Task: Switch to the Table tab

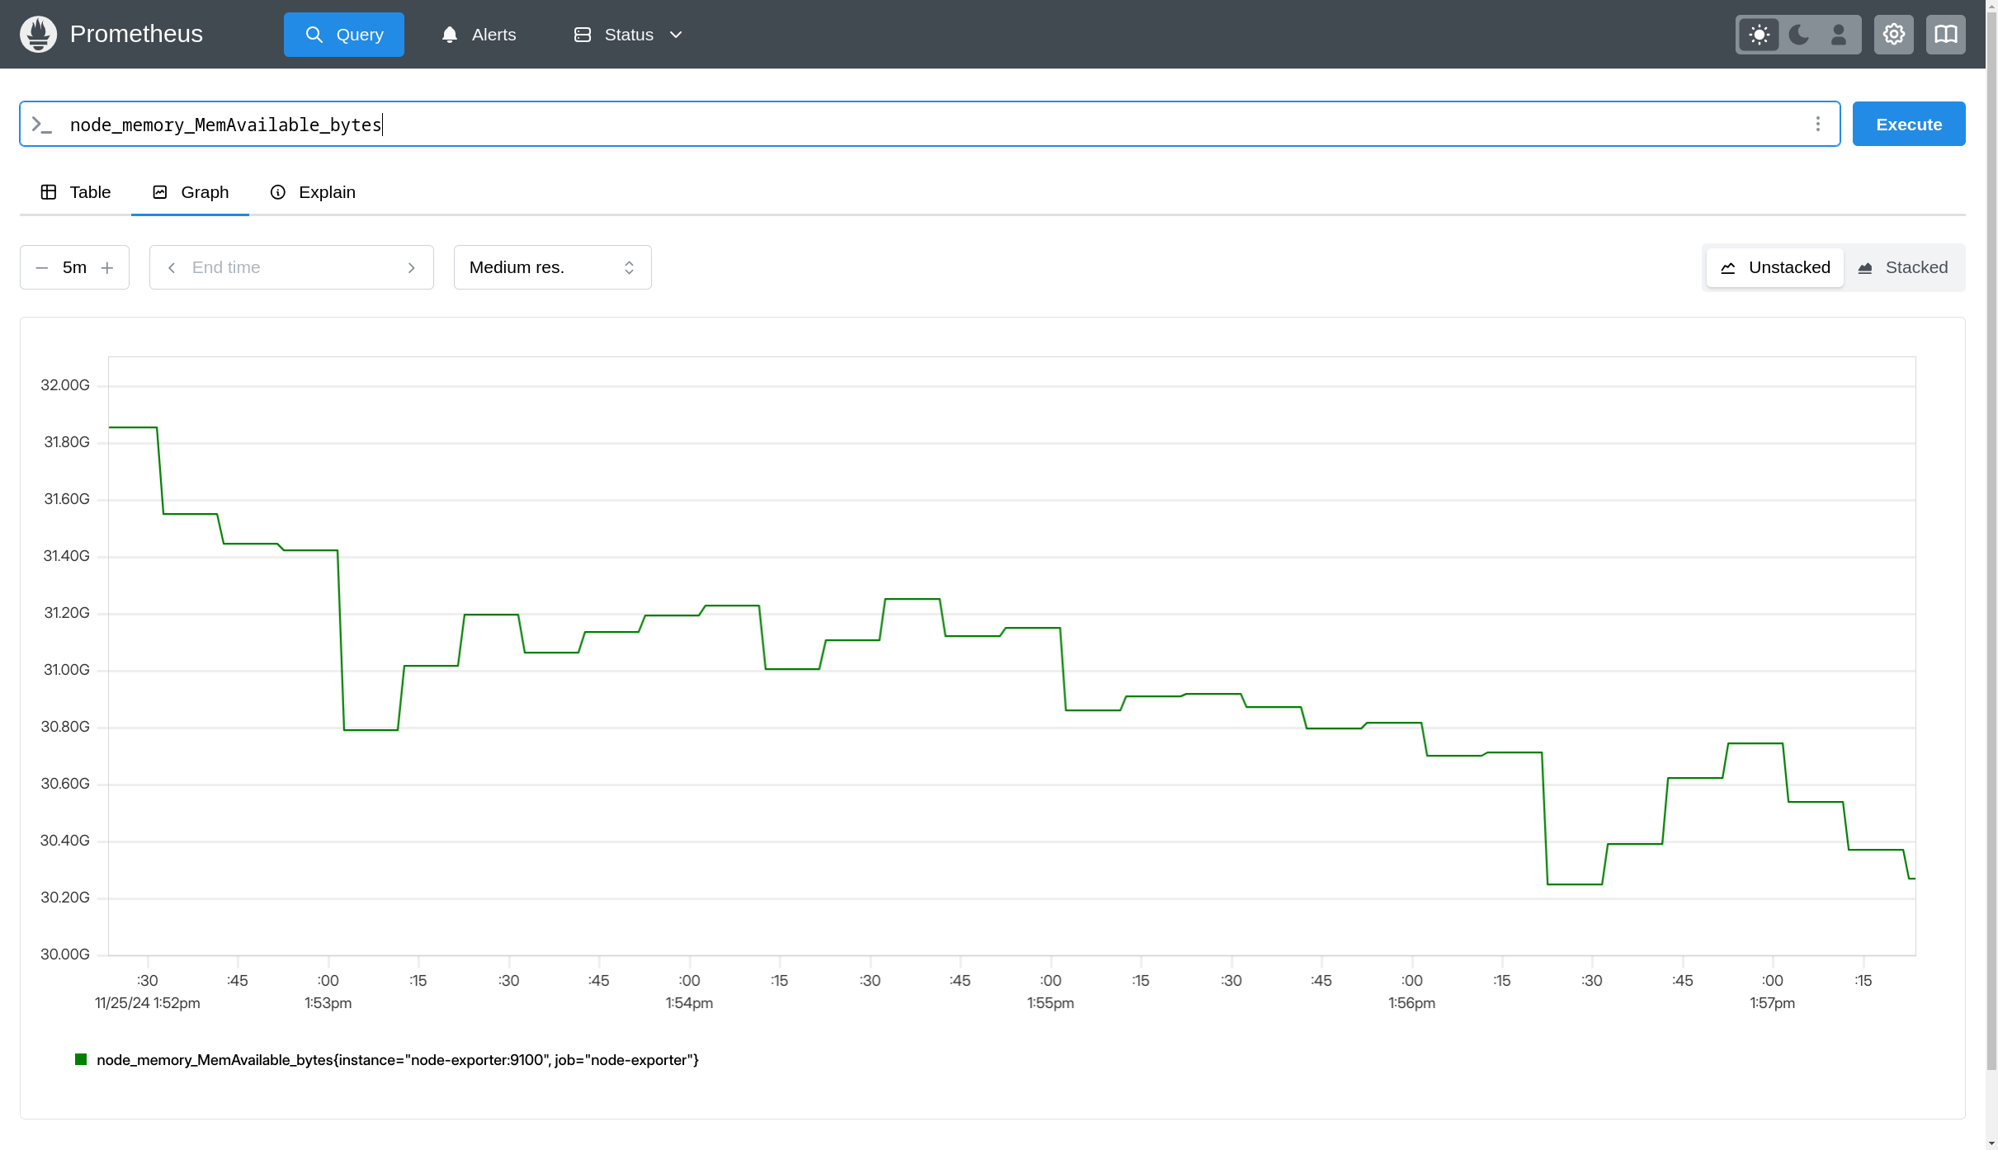Action: 75,192
